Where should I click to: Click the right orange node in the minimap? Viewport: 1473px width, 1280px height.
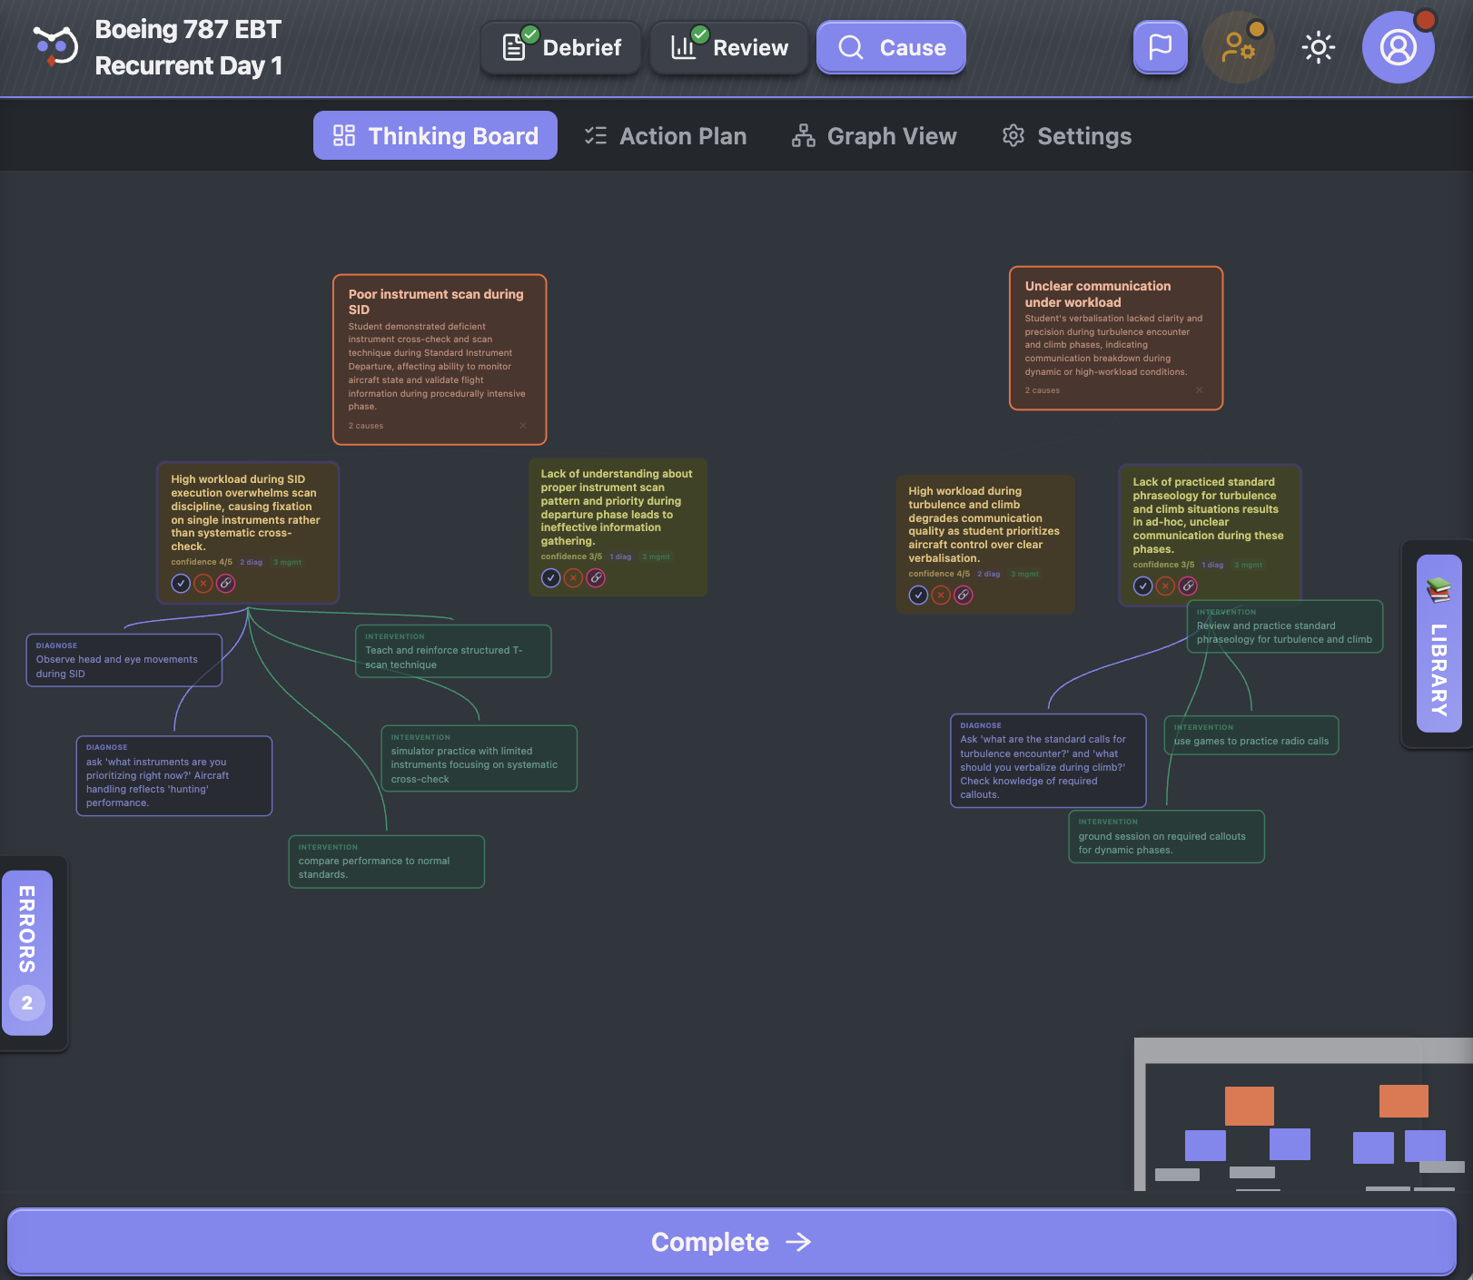1404,1101
